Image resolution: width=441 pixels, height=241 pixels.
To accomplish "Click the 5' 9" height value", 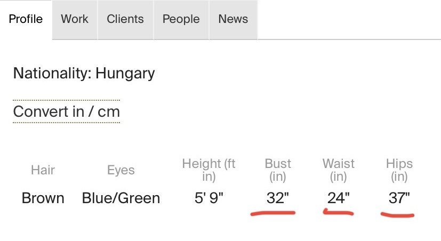I will (209, 198).
